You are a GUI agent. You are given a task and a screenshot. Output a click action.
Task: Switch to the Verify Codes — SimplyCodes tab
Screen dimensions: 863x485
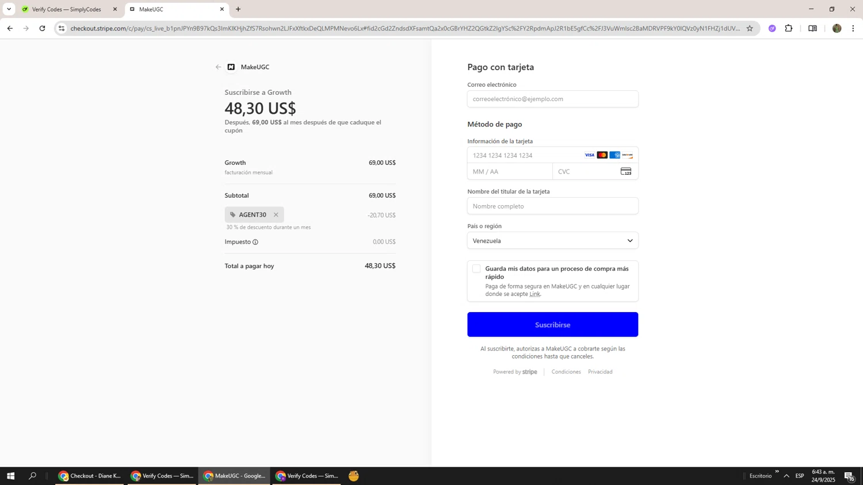pos(67,9)
